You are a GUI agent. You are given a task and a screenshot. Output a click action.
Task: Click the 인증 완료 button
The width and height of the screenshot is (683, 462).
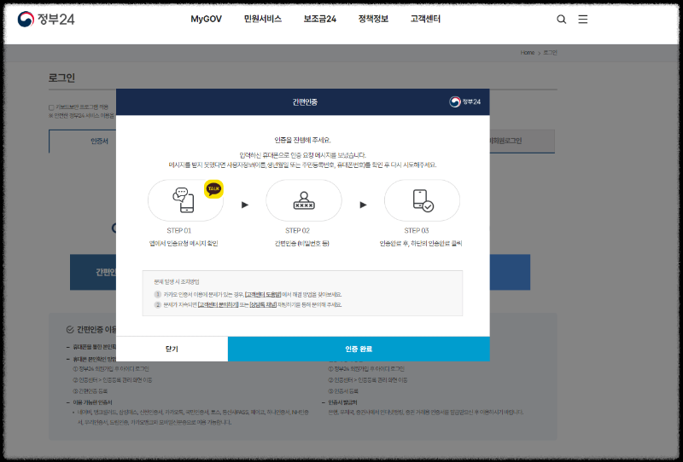click(x=359, y=349)
